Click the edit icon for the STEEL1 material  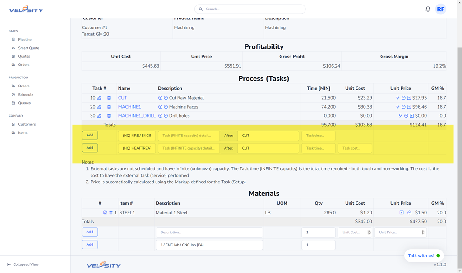pos(105,213)
